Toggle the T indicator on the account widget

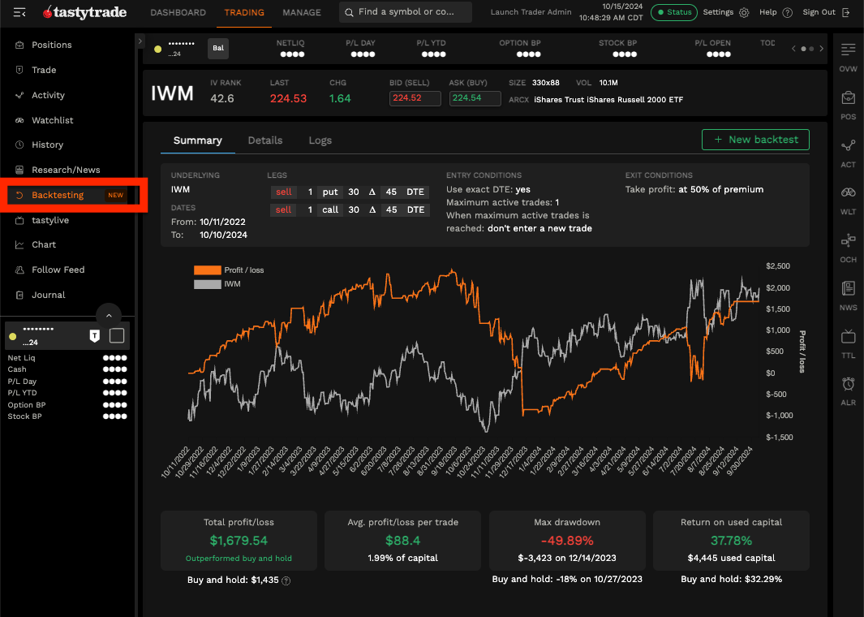click(x=95, y=334)
